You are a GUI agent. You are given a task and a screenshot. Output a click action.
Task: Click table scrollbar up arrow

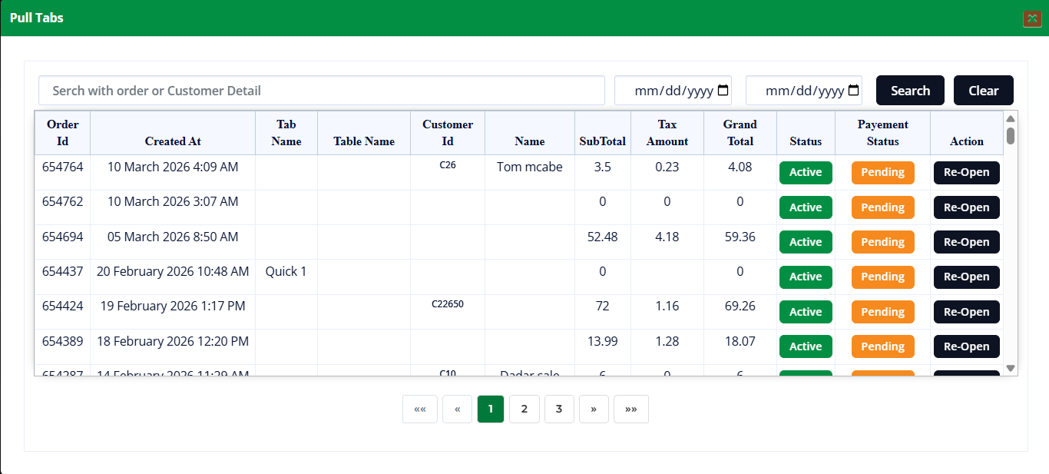click(x=1011, y=118)
